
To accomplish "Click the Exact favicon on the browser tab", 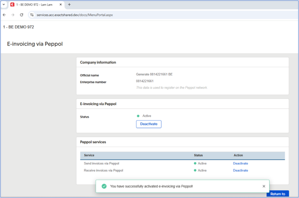I will [x=12, y=5].
